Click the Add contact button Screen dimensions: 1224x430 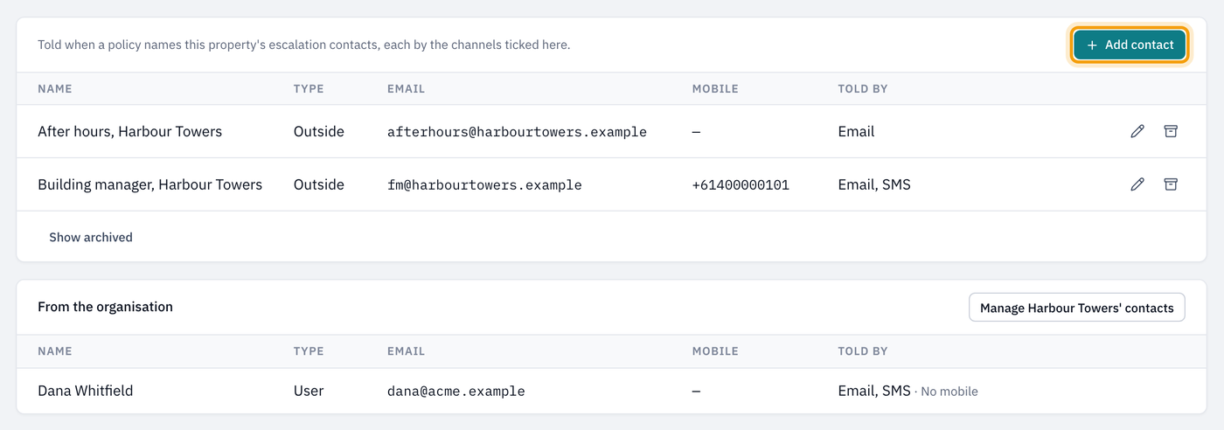tap(1130, 45)
